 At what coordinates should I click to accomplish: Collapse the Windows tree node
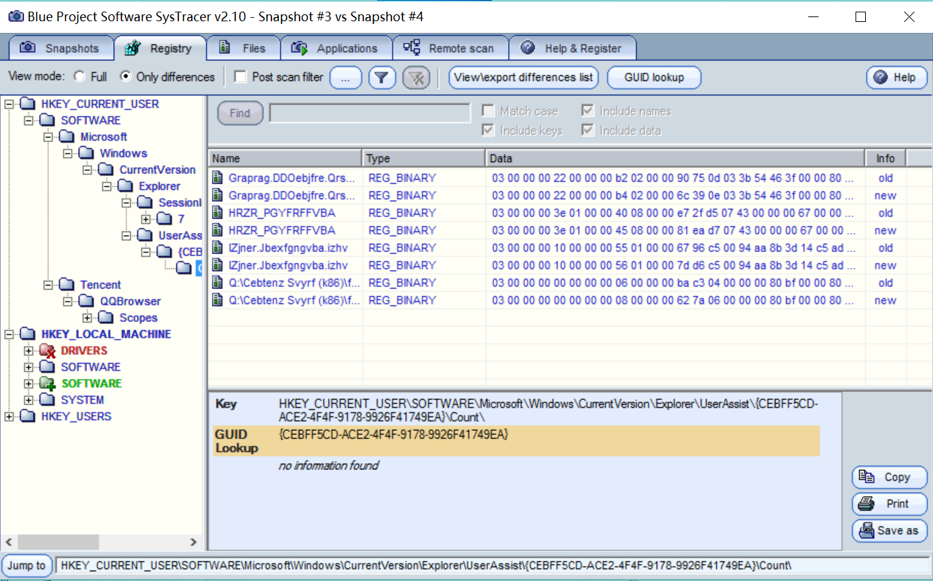[67, 153]
